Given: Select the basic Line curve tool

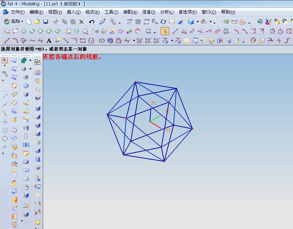Looking at the screenshot, I should coord(7,41).
